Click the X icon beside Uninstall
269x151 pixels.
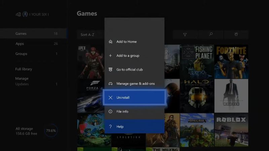[111, 97]
